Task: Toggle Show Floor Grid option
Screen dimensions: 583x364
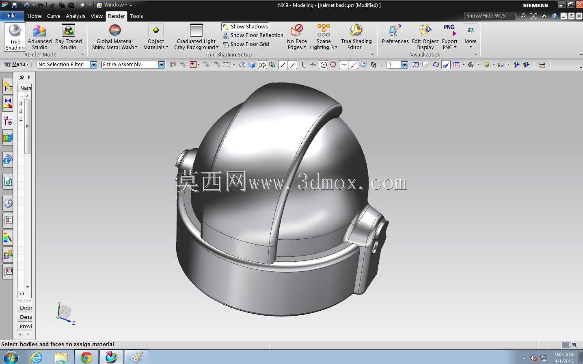Action: pos(246,44)
